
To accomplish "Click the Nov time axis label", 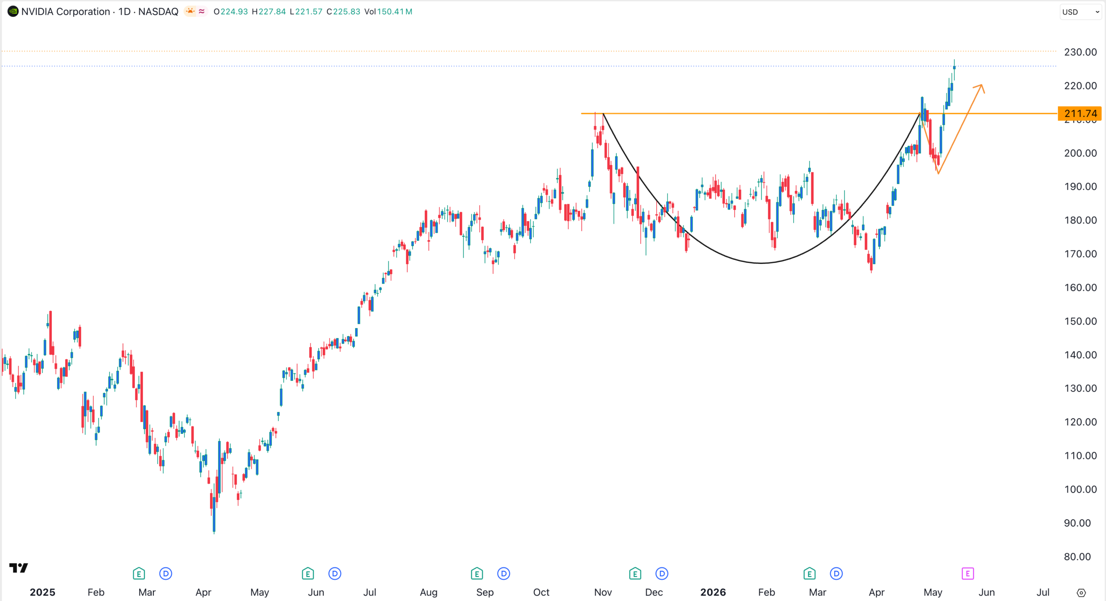I will click(x=603, y=592).
